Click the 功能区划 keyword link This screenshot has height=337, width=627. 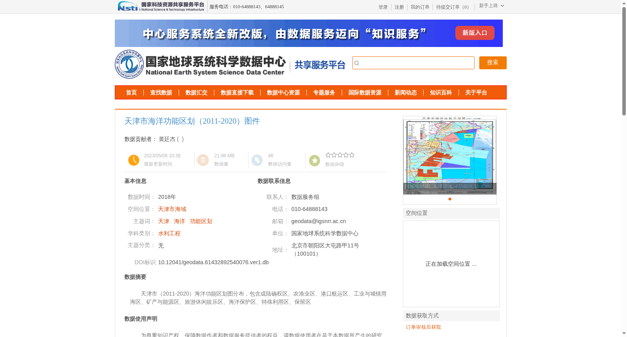coord(201,221)
